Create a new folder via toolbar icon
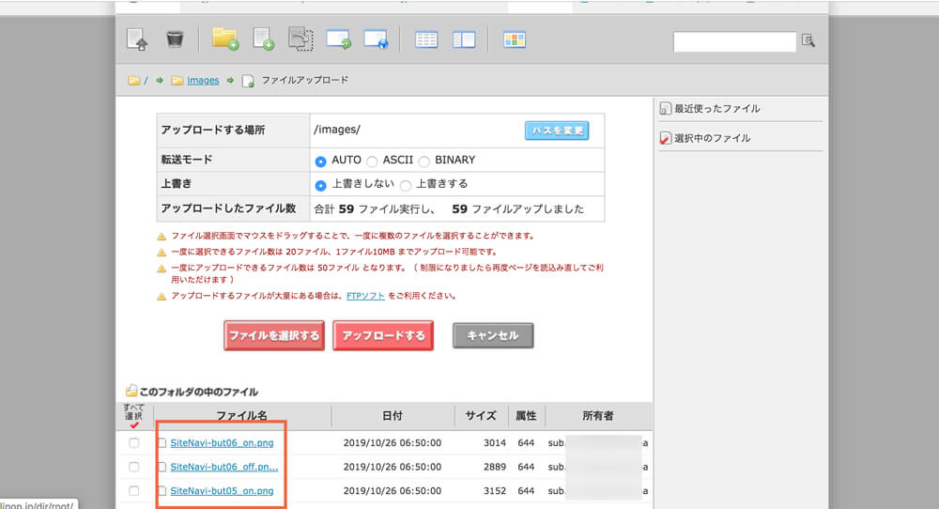Screen dimensions: 939x509 point(225,39)
